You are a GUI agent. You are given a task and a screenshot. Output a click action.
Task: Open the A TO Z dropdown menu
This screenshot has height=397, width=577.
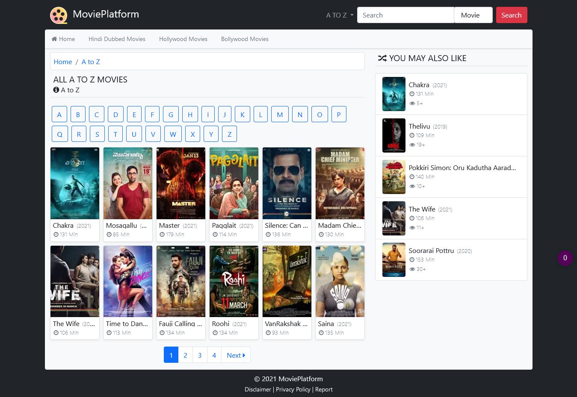coord(340,15)
